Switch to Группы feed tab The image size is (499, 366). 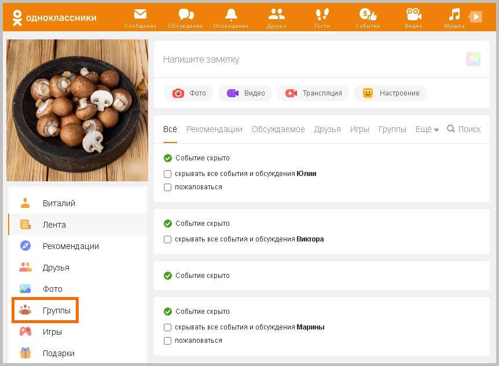[392, 129]
